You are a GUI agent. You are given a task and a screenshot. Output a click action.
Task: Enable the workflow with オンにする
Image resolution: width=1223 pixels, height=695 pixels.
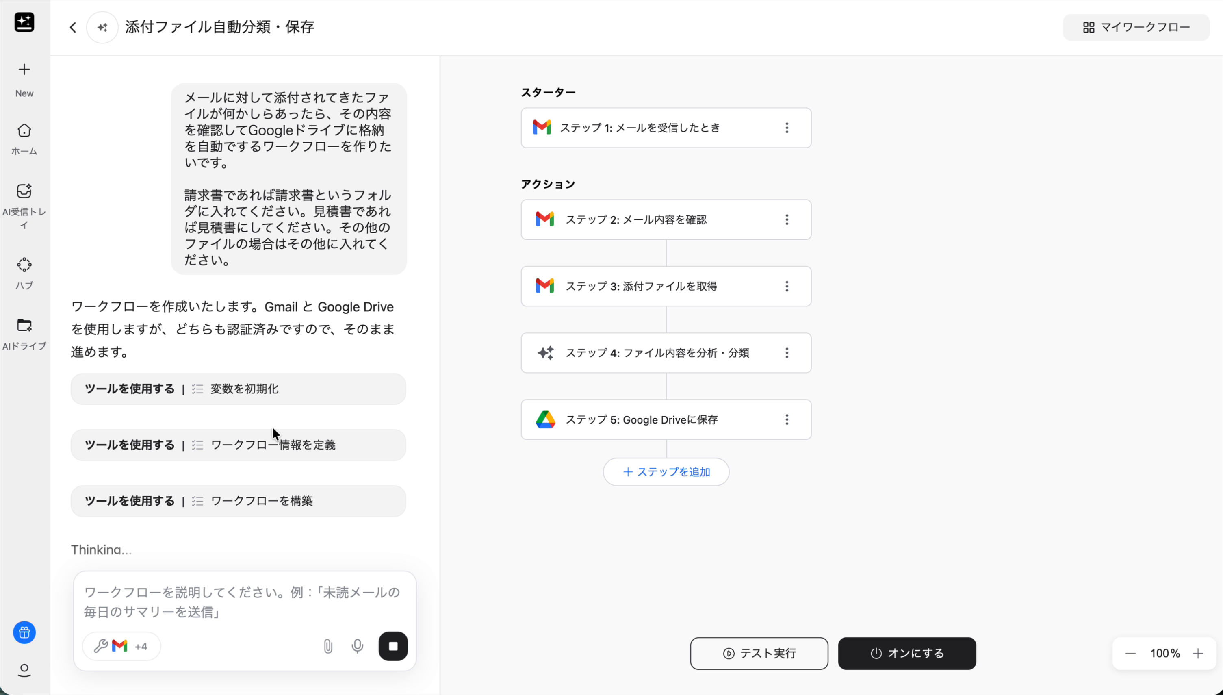906,653
